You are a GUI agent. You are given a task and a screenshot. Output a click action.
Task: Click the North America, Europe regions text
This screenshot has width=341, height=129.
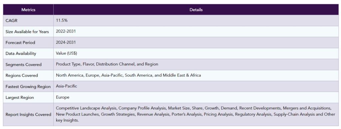pos(128,75)
